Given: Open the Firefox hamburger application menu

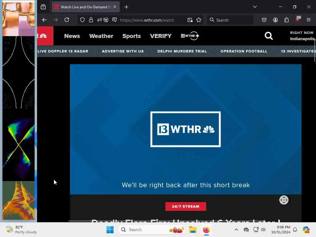Looking at the screenshot, I should pos(309,20).
